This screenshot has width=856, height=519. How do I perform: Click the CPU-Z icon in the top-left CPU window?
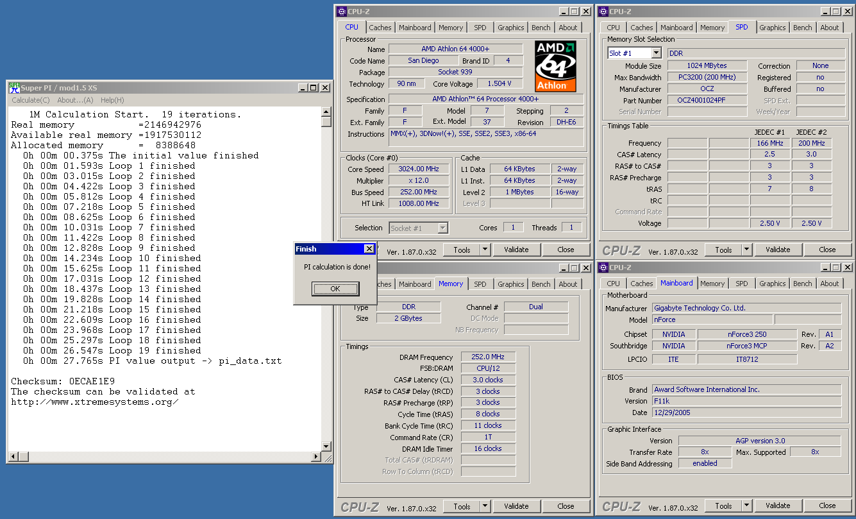click(342, 12)
